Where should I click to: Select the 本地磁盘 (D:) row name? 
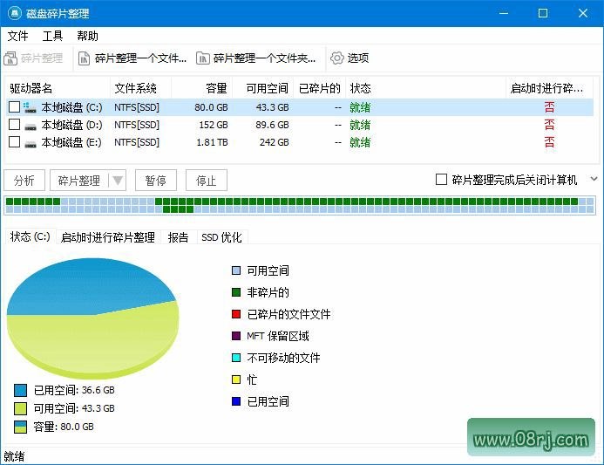coord(71,125)
